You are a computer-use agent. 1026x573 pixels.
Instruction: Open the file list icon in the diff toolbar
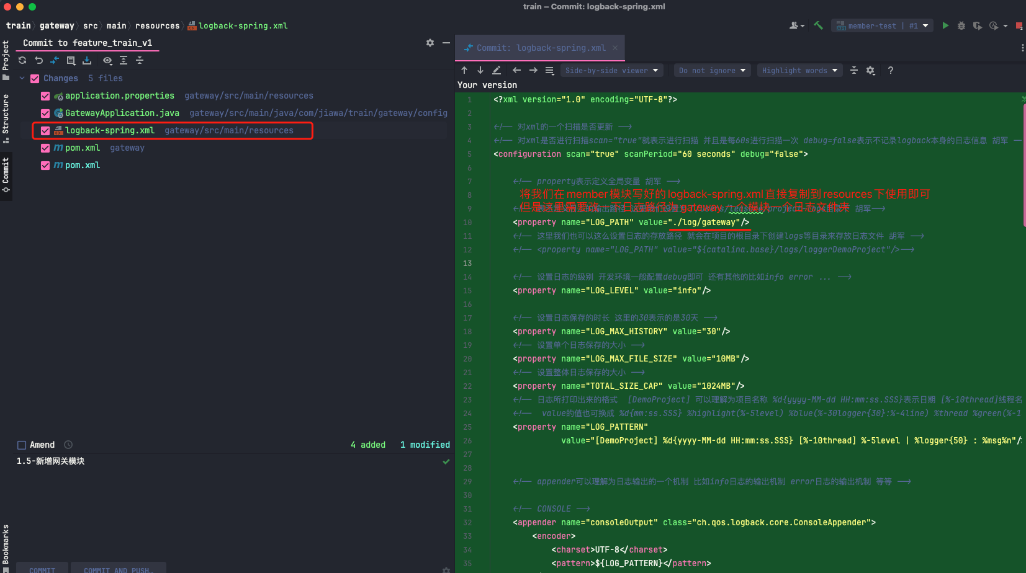[x=549, y=70]
